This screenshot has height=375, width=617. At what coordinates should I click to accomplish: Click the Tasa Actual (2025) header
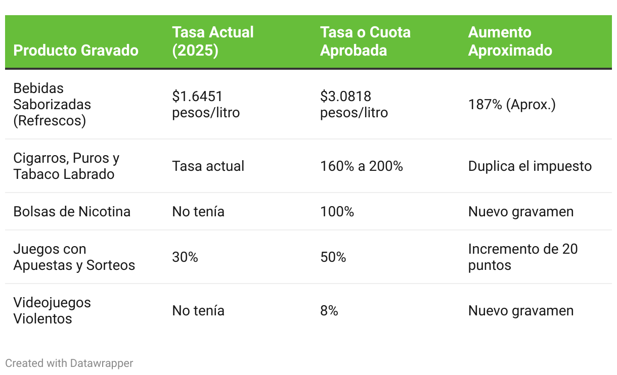tap(213, 41)
